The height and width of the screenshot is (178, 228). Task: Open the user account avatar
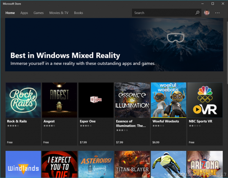tap(207, 13)
